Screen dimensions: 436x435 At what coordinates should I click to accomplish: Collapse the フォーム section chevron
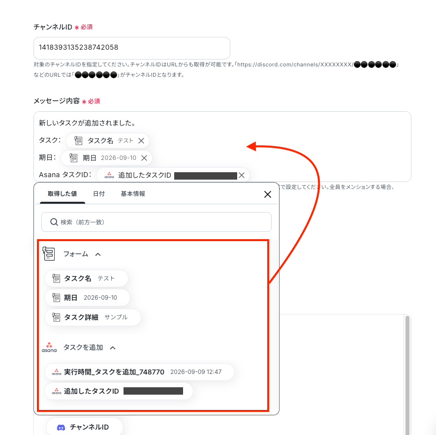coord(98,254)
